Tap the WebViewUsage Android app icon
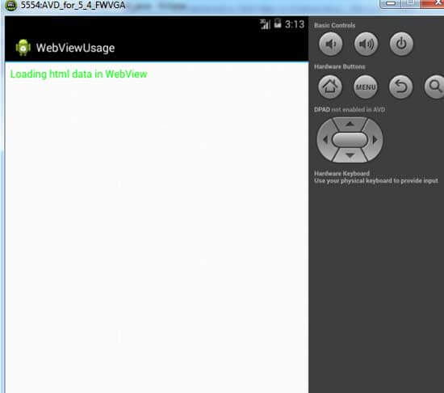The image size is (444, 393). point(23,48)
